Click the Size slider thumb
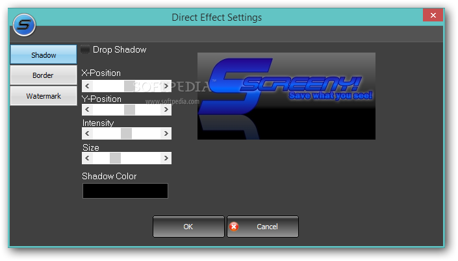This screenshot has height=261, width=458. click(115, 158)
